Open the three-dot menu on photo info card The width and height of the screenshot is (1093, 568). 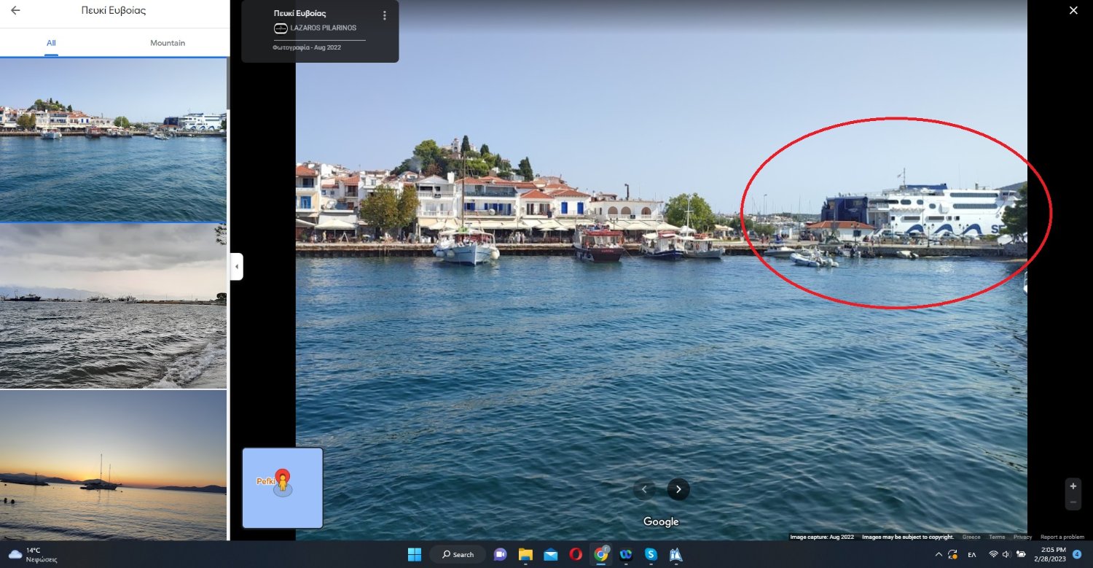click(385, 15)
